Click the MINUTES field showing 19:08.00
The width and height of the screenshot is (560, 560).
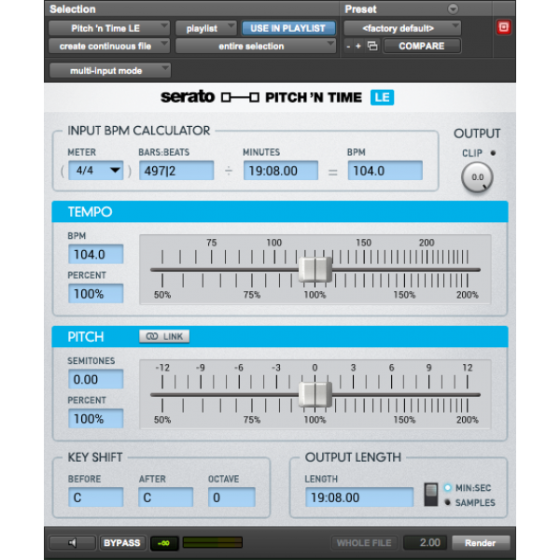click(x=281, y=171)
